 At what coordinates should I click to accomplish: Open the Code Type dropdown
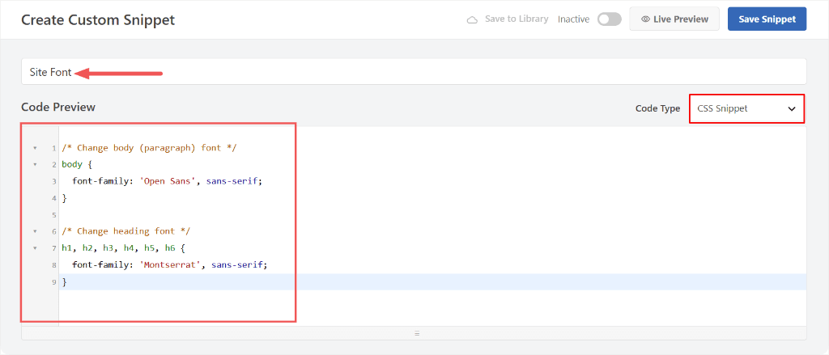click(746, 108)
